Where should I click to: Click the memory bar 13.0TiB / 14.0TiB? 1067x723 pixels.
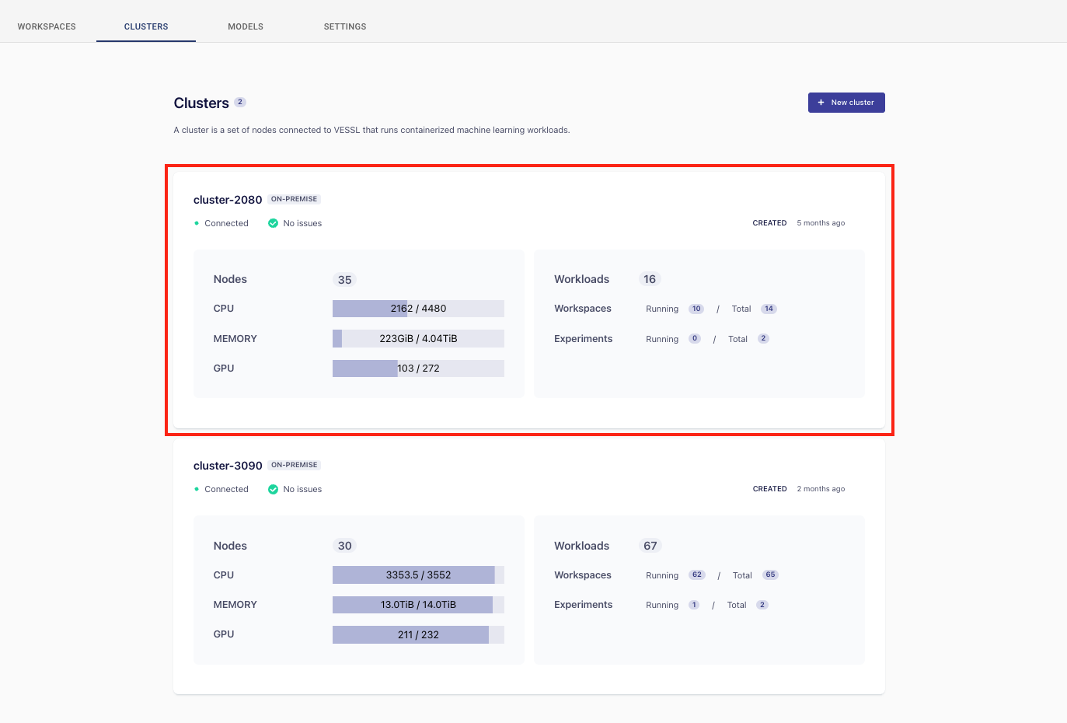tap(418, 605)
